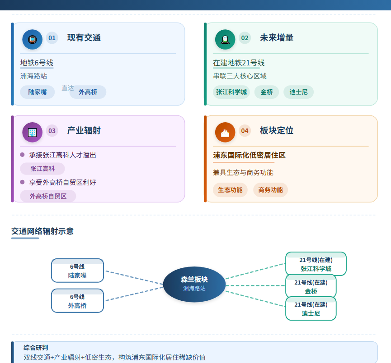The image size is (391, 363).
Task: Click the 未来增量 heading
Action: 277,38
